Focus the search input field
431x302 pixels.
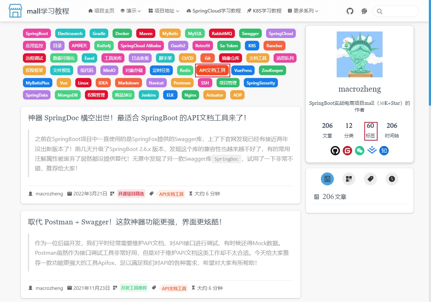pos(396,11)
